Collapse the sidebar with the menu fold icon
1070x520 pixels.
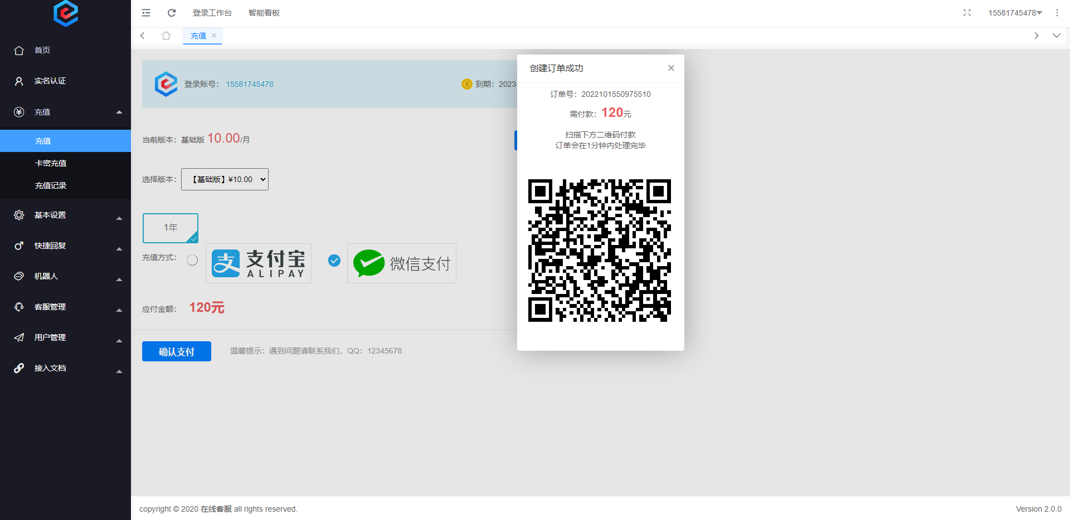click(146, 13)
